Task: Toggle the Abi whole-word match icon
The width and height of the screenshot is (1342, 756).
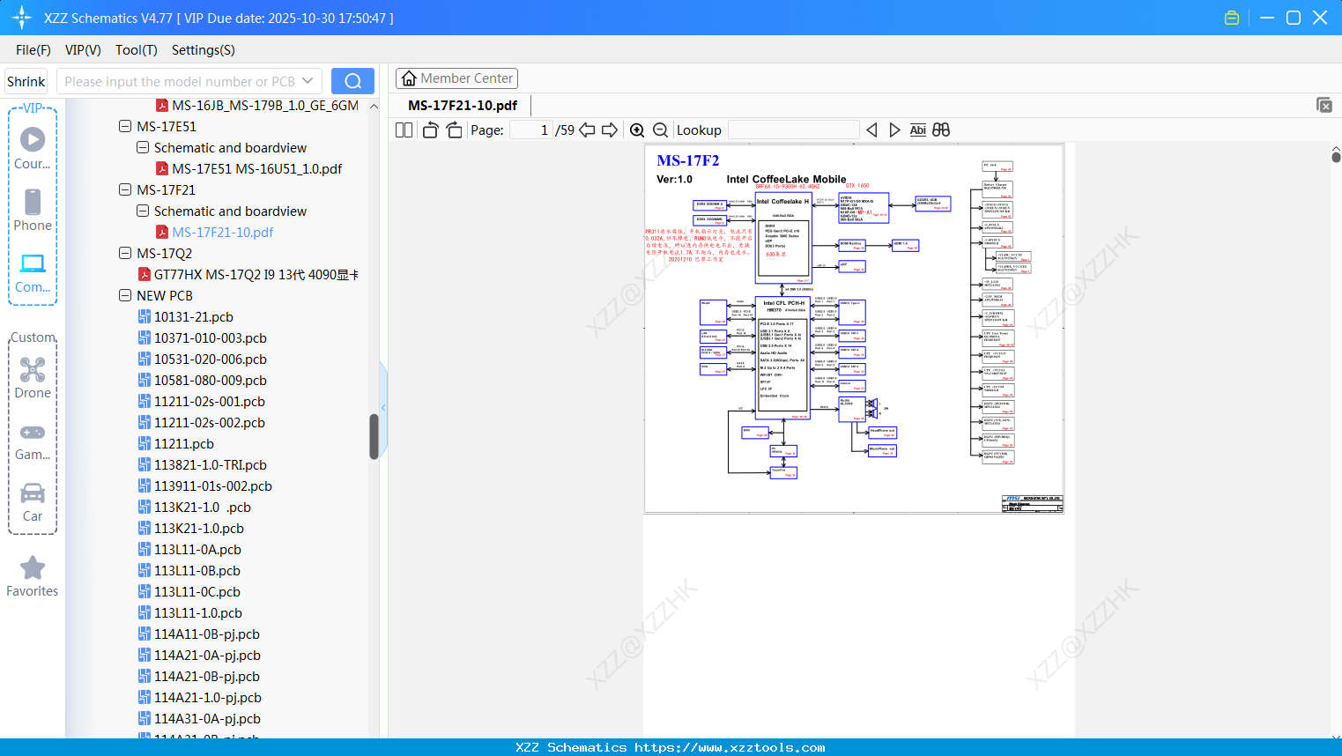Action: [x=918, y=130]
